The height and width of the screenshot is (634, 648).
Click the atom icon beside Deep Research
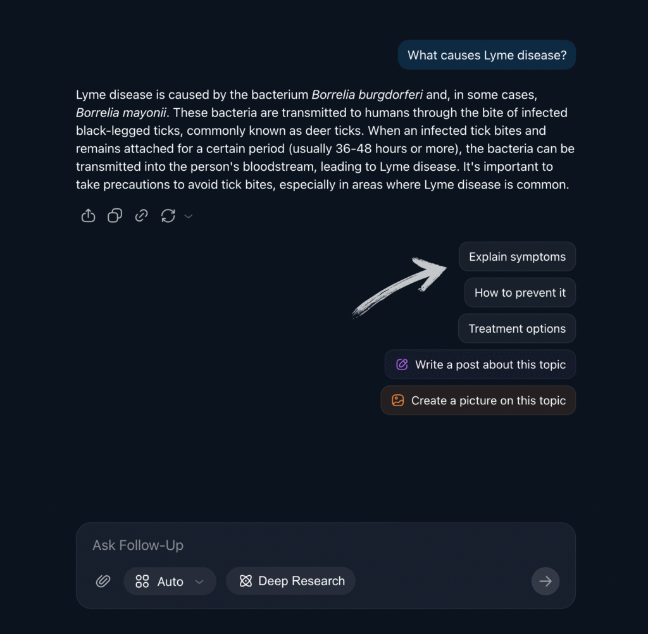(x=246, y=581)
